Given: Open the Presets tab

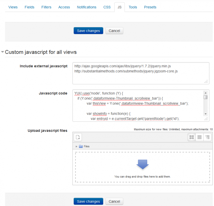Looking at the screenshot, I should click(150, 7).
